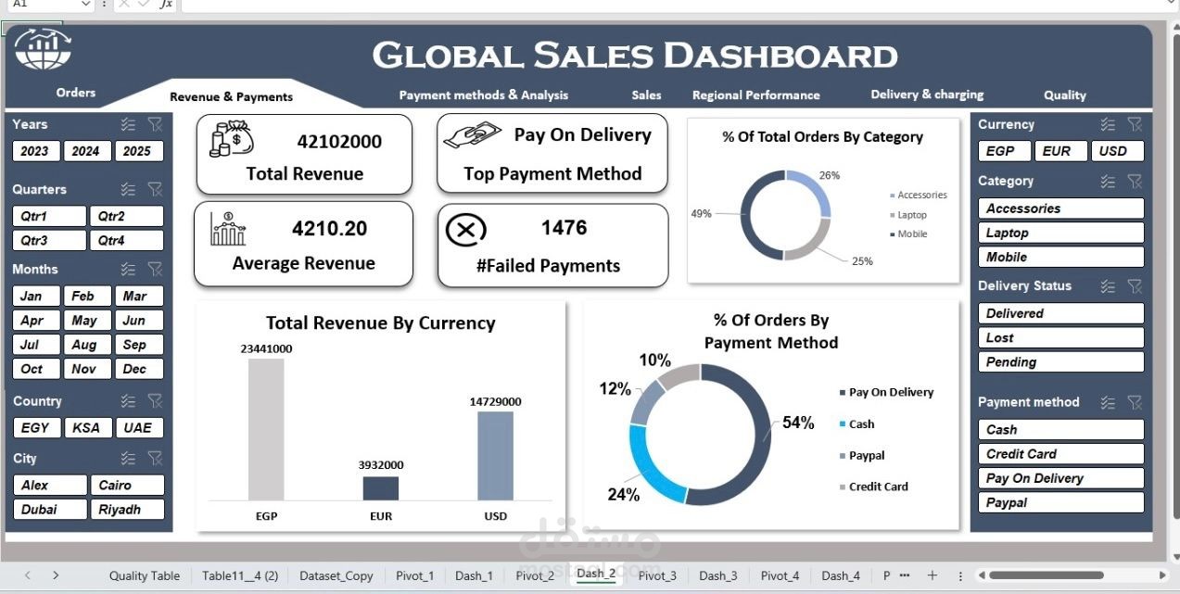Clear filter on the Months slicer
This screenshot has height=594, width=1180.
click(x=155, y=269)
